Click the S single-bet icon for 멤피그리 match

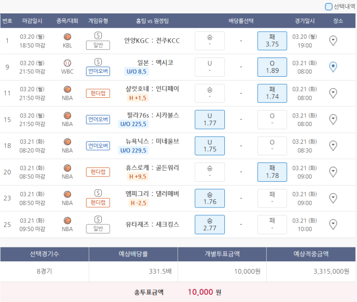coord(98,193)
